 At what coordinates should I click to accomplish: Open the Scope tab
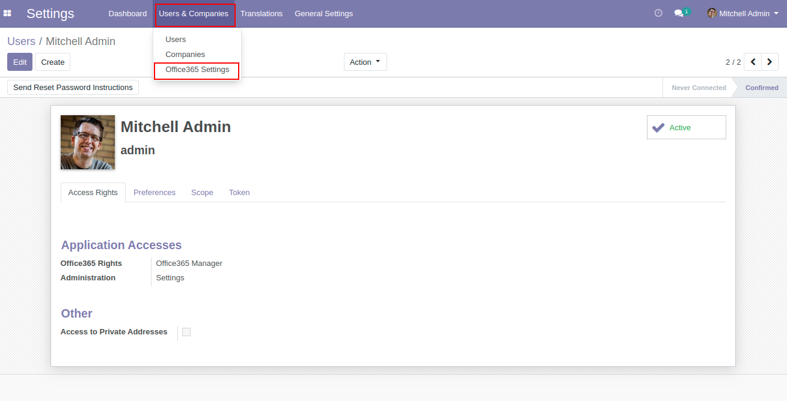click(202, 193)
